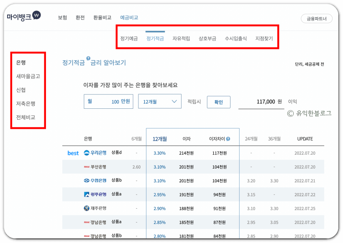This screenshot has height=243, width=343.
Task: Click the 부산은행 bank logo
Action: (95, 167)
